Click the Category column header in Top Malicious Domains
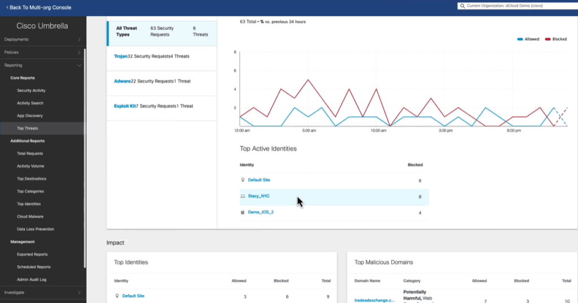The width and height of the screenshot is (578, 303). pos(411,281)
